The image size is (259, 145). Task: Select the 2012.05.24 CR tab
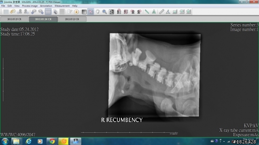[x=43, y=19]
